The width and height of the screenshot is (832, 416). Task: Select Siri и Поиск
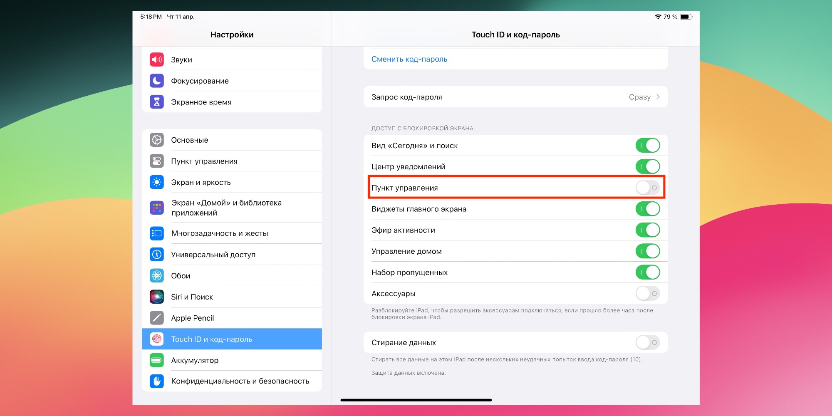pyautogui.click(x=232, y=297)
